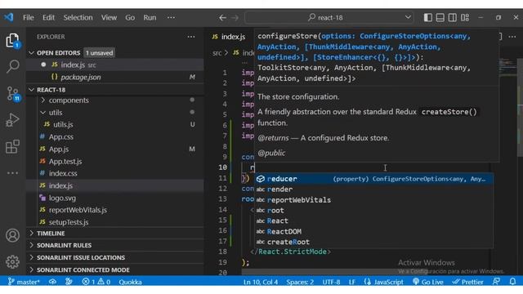Screen dimensions: 523x294
Task: Select reducer autocomplete suggestion
Action: click(x=374, y=179)
